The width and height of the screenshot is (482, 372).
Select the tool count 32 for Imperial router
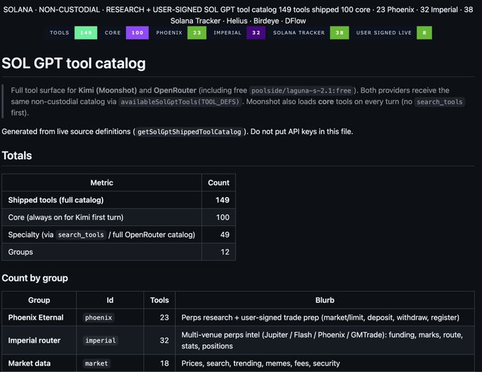tap(164, 340)
